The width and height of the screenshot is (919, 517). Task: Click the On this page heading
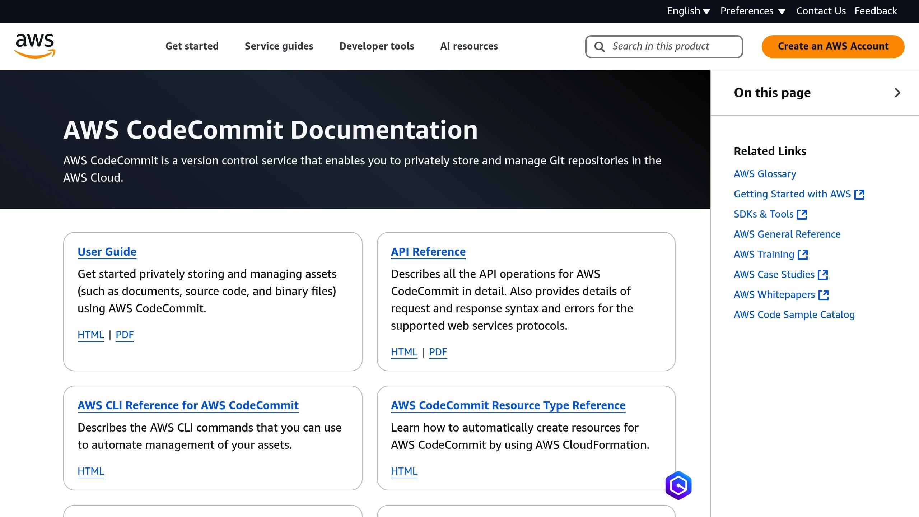[772, 93]
